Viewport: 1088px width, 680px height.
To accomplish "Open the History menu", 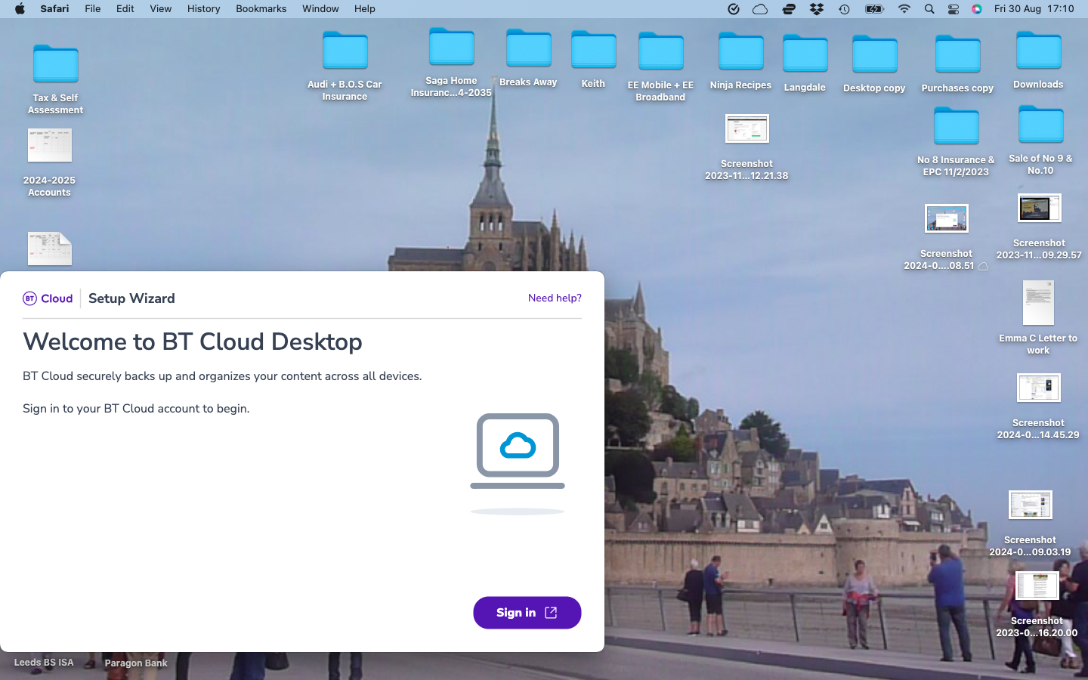I will (x=204, y=9).
